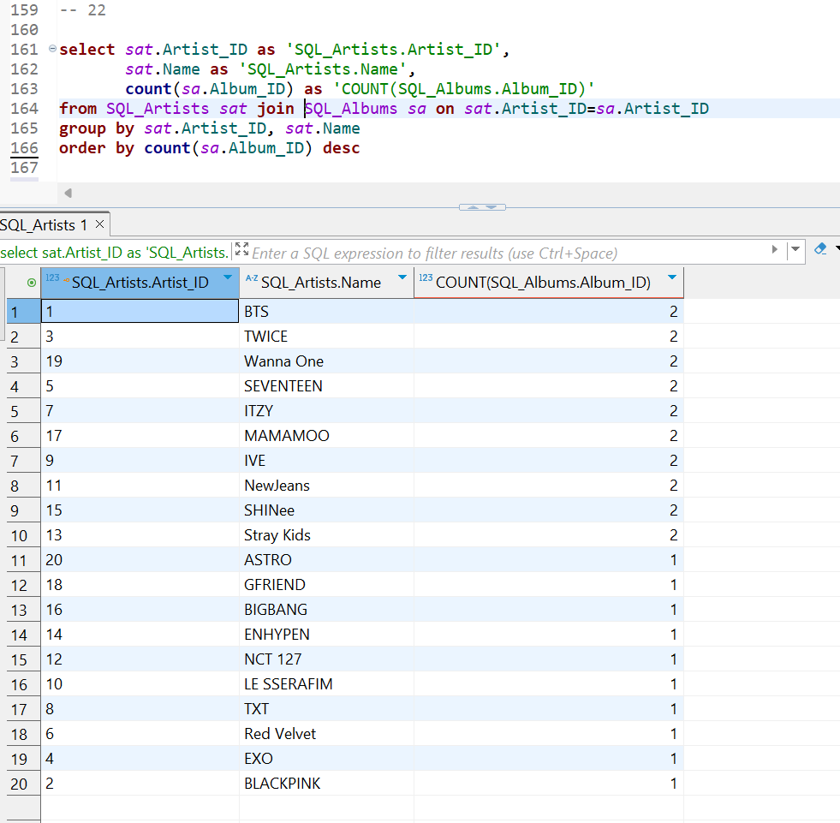The width and height of the screenshot is (840, 823).
Task: Open the filter history dropdown
Action: (795, 249)
